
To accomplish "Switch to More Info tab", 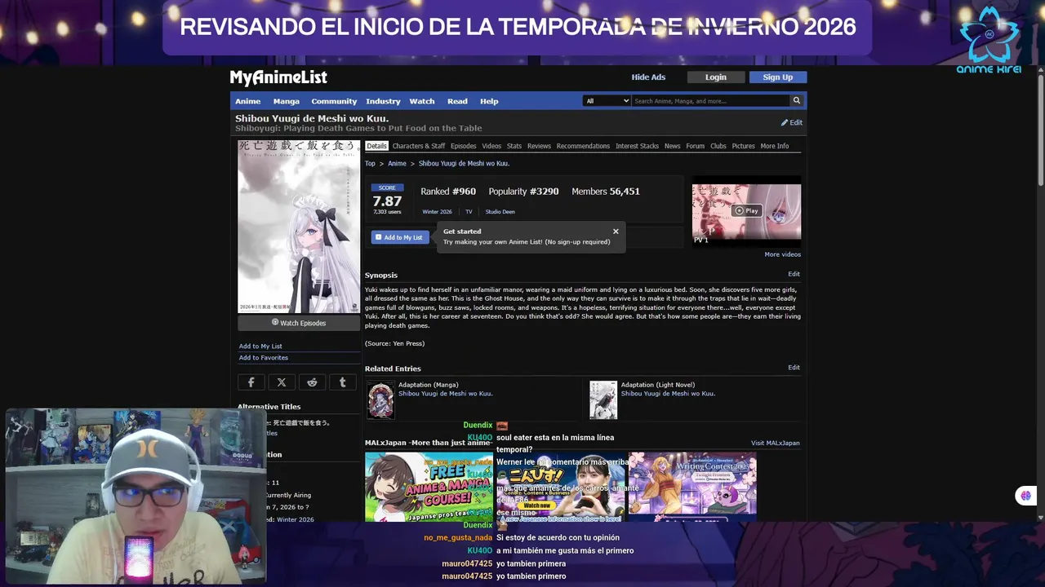I will pos(775,146).
